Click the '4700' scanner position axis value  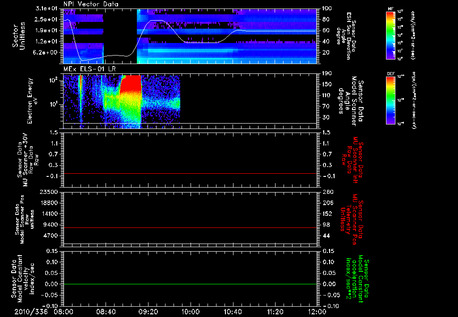pyautogui.click(x=51, y=236)
